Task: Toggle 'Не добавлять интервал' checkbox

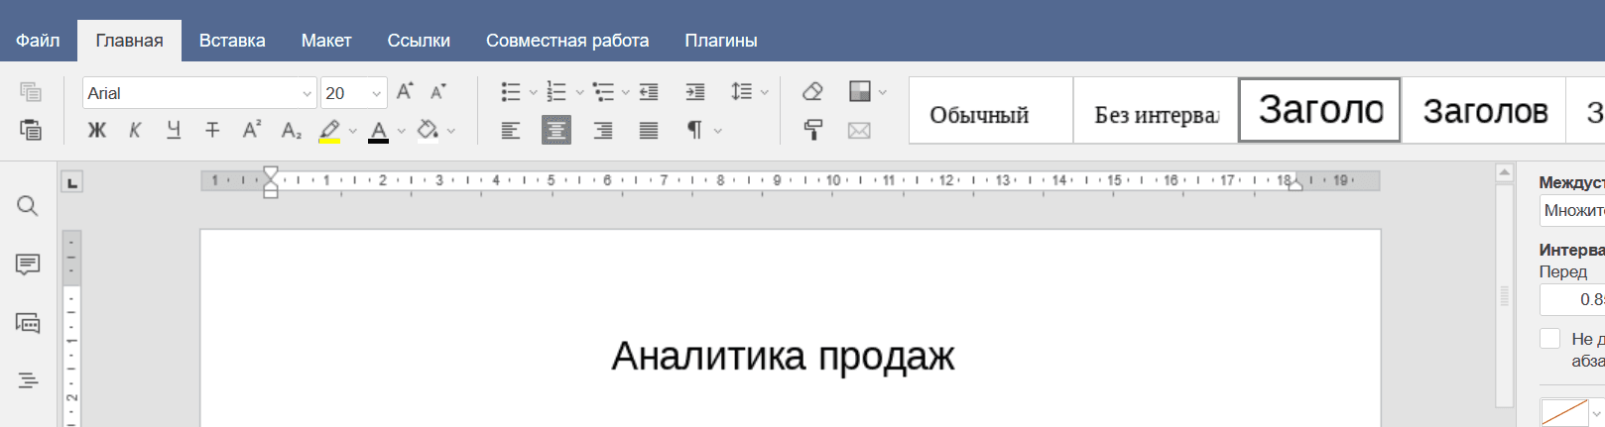Action: (x=1549, y=338)
